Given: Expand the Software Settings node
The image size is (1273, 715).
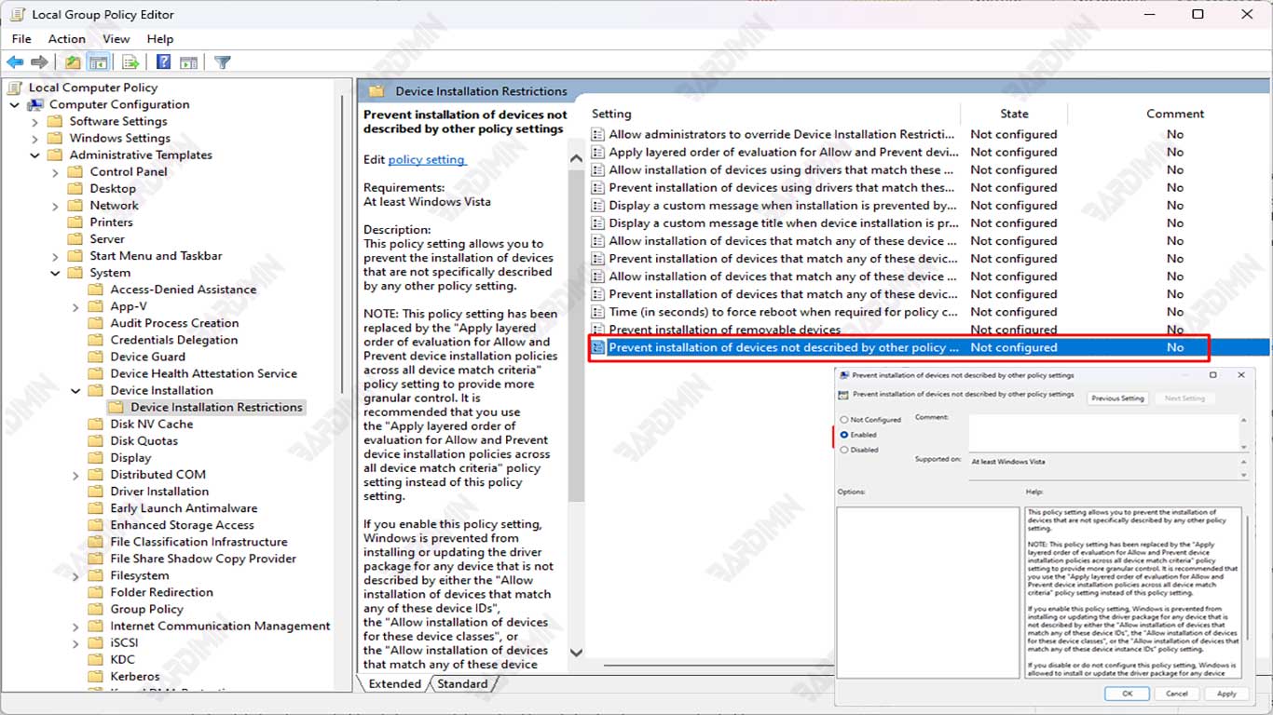Looking at the screenshot, I should coord(35,122).
